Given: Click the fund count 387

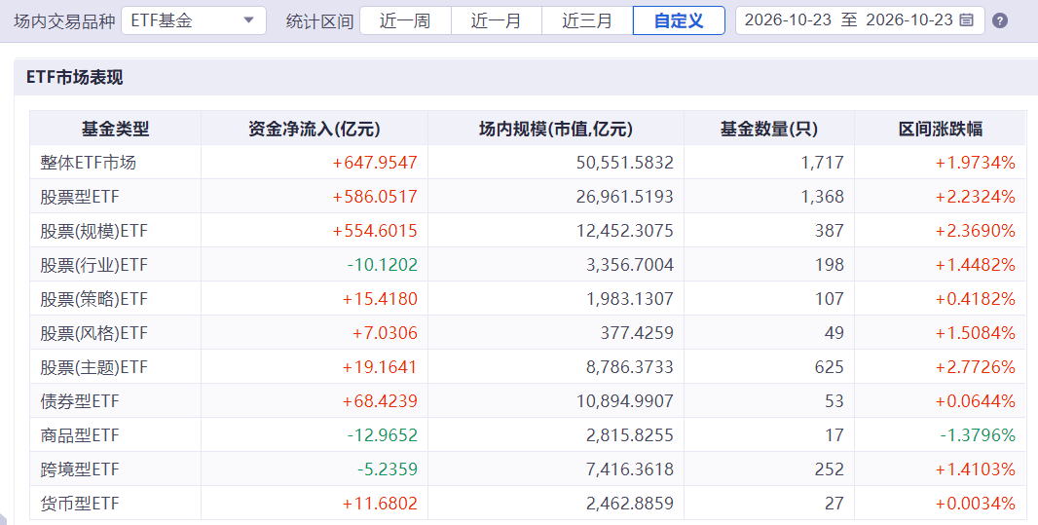Looking at the screenshot, I should click(830, 231).
